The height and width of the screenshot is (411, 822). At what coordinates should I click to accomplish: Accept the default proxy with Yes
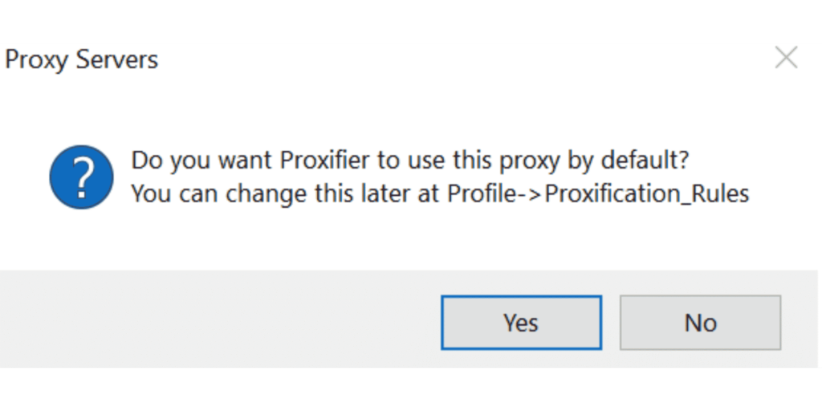(521, 323)
